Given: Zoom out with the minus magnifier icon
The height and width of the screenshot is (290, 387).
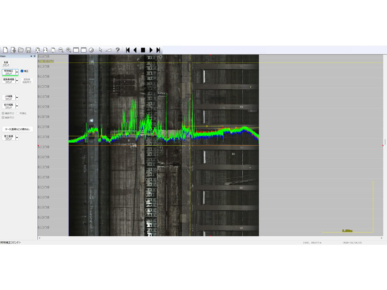Looking at the screenshot, I should (61, 50).
